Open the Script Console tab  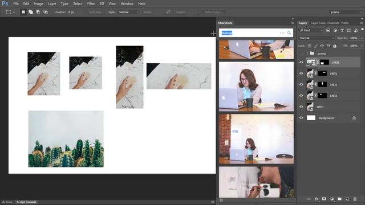pos(26,202)
